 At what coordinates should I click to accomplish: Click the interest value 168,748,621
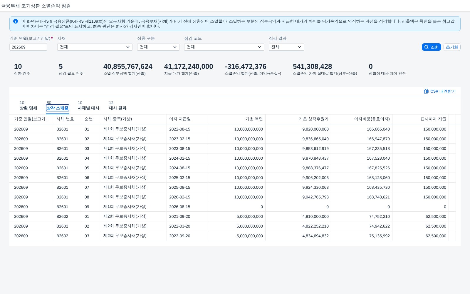(x=378, y=197)
